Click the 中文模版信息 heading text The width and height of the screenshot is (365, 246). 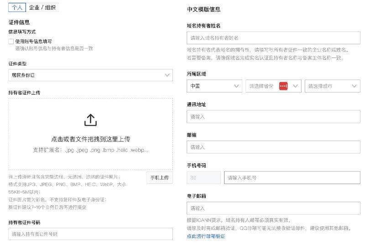(203, 9)
